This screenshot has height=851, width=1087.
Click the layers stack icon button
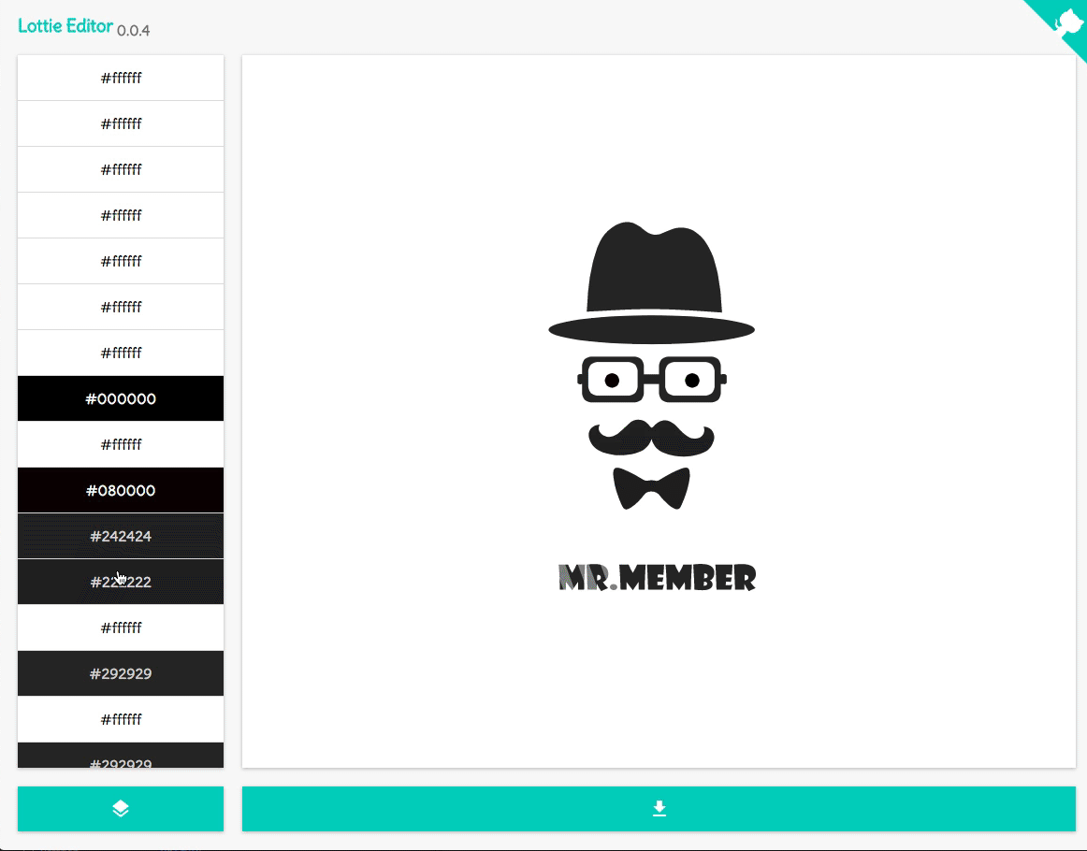(x=121, y=809)
